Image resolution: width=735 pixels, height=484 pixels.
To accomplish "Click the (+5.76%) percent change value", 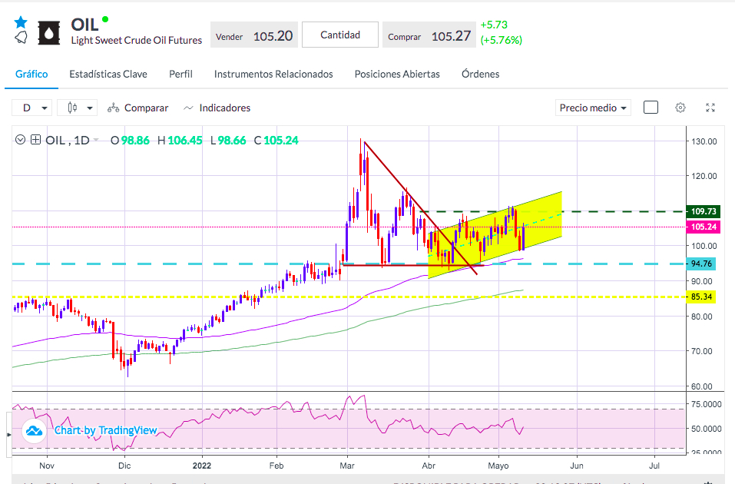I will click(501, 40).
